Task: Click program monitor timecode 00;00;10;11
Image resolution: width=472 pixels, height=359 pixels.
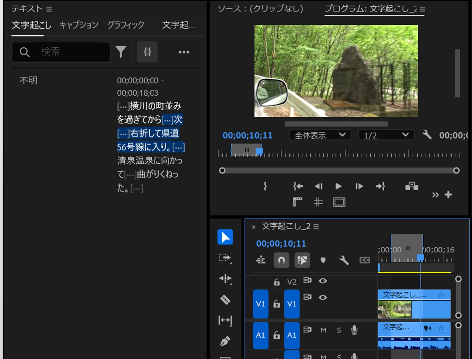Action: [x=247, y=135]
